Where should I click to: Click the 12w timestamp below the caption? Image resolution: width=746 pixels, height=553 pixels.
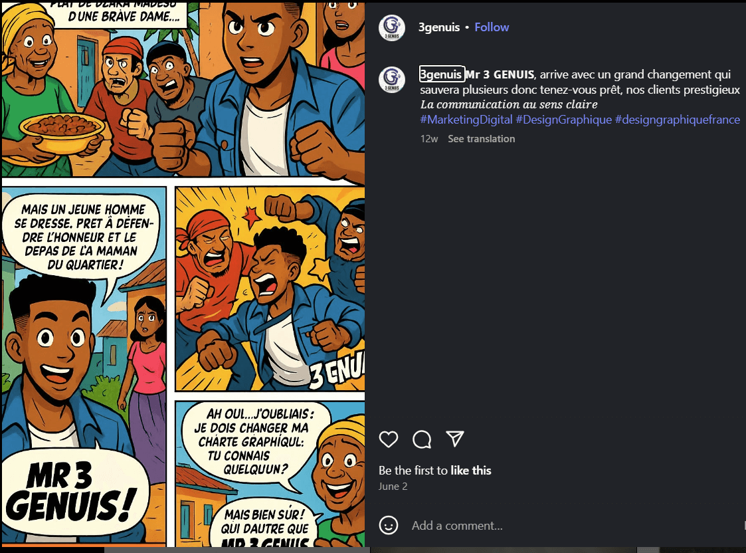[429, 139]
